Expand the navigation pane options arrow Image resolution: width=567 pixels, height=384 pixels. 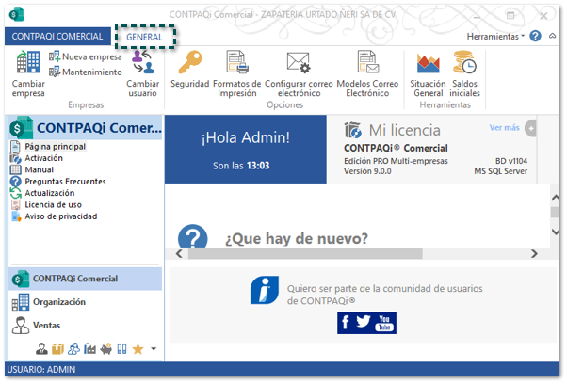click(x=154, y=349)
